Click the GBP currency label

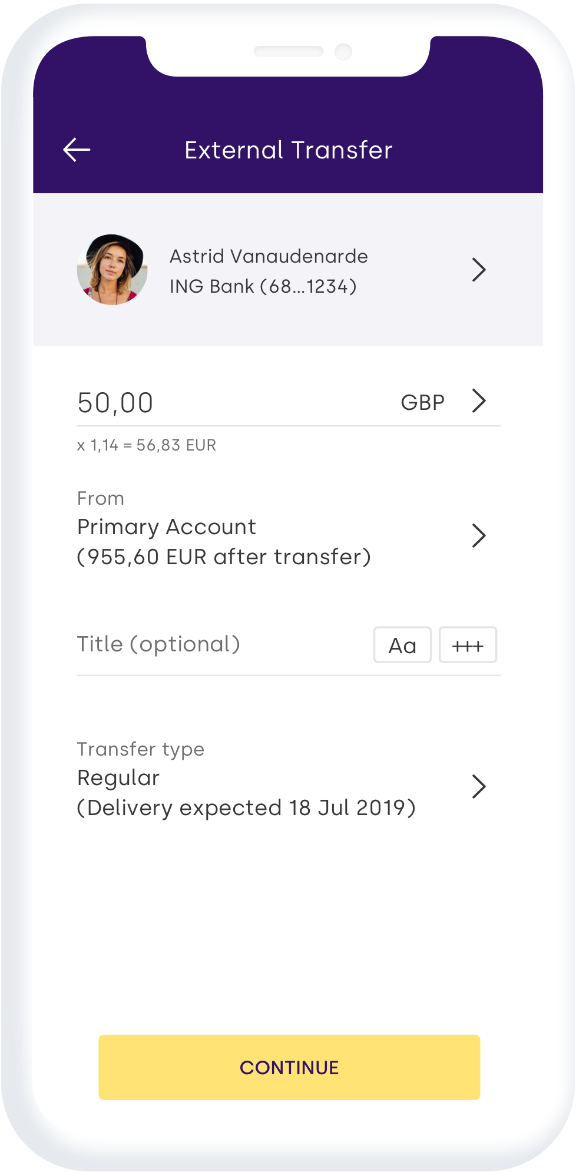[422, 403]
